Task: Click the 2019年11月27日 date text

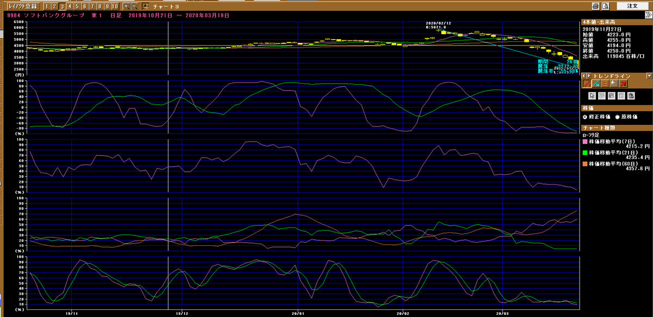Action: (x=602, y=29)
